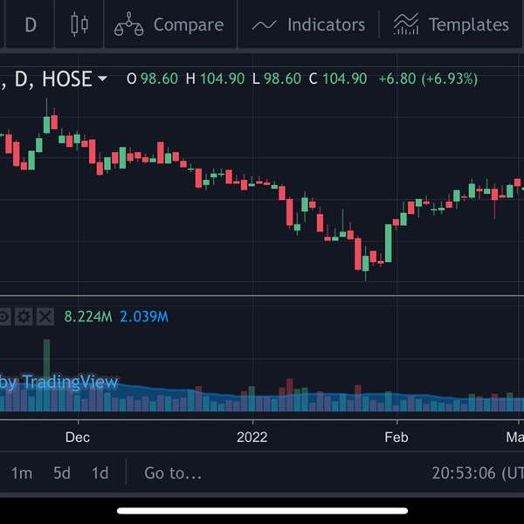The image size is (524, 524).
Task: Open the TradingView attribution link
Action: (61, 383)
